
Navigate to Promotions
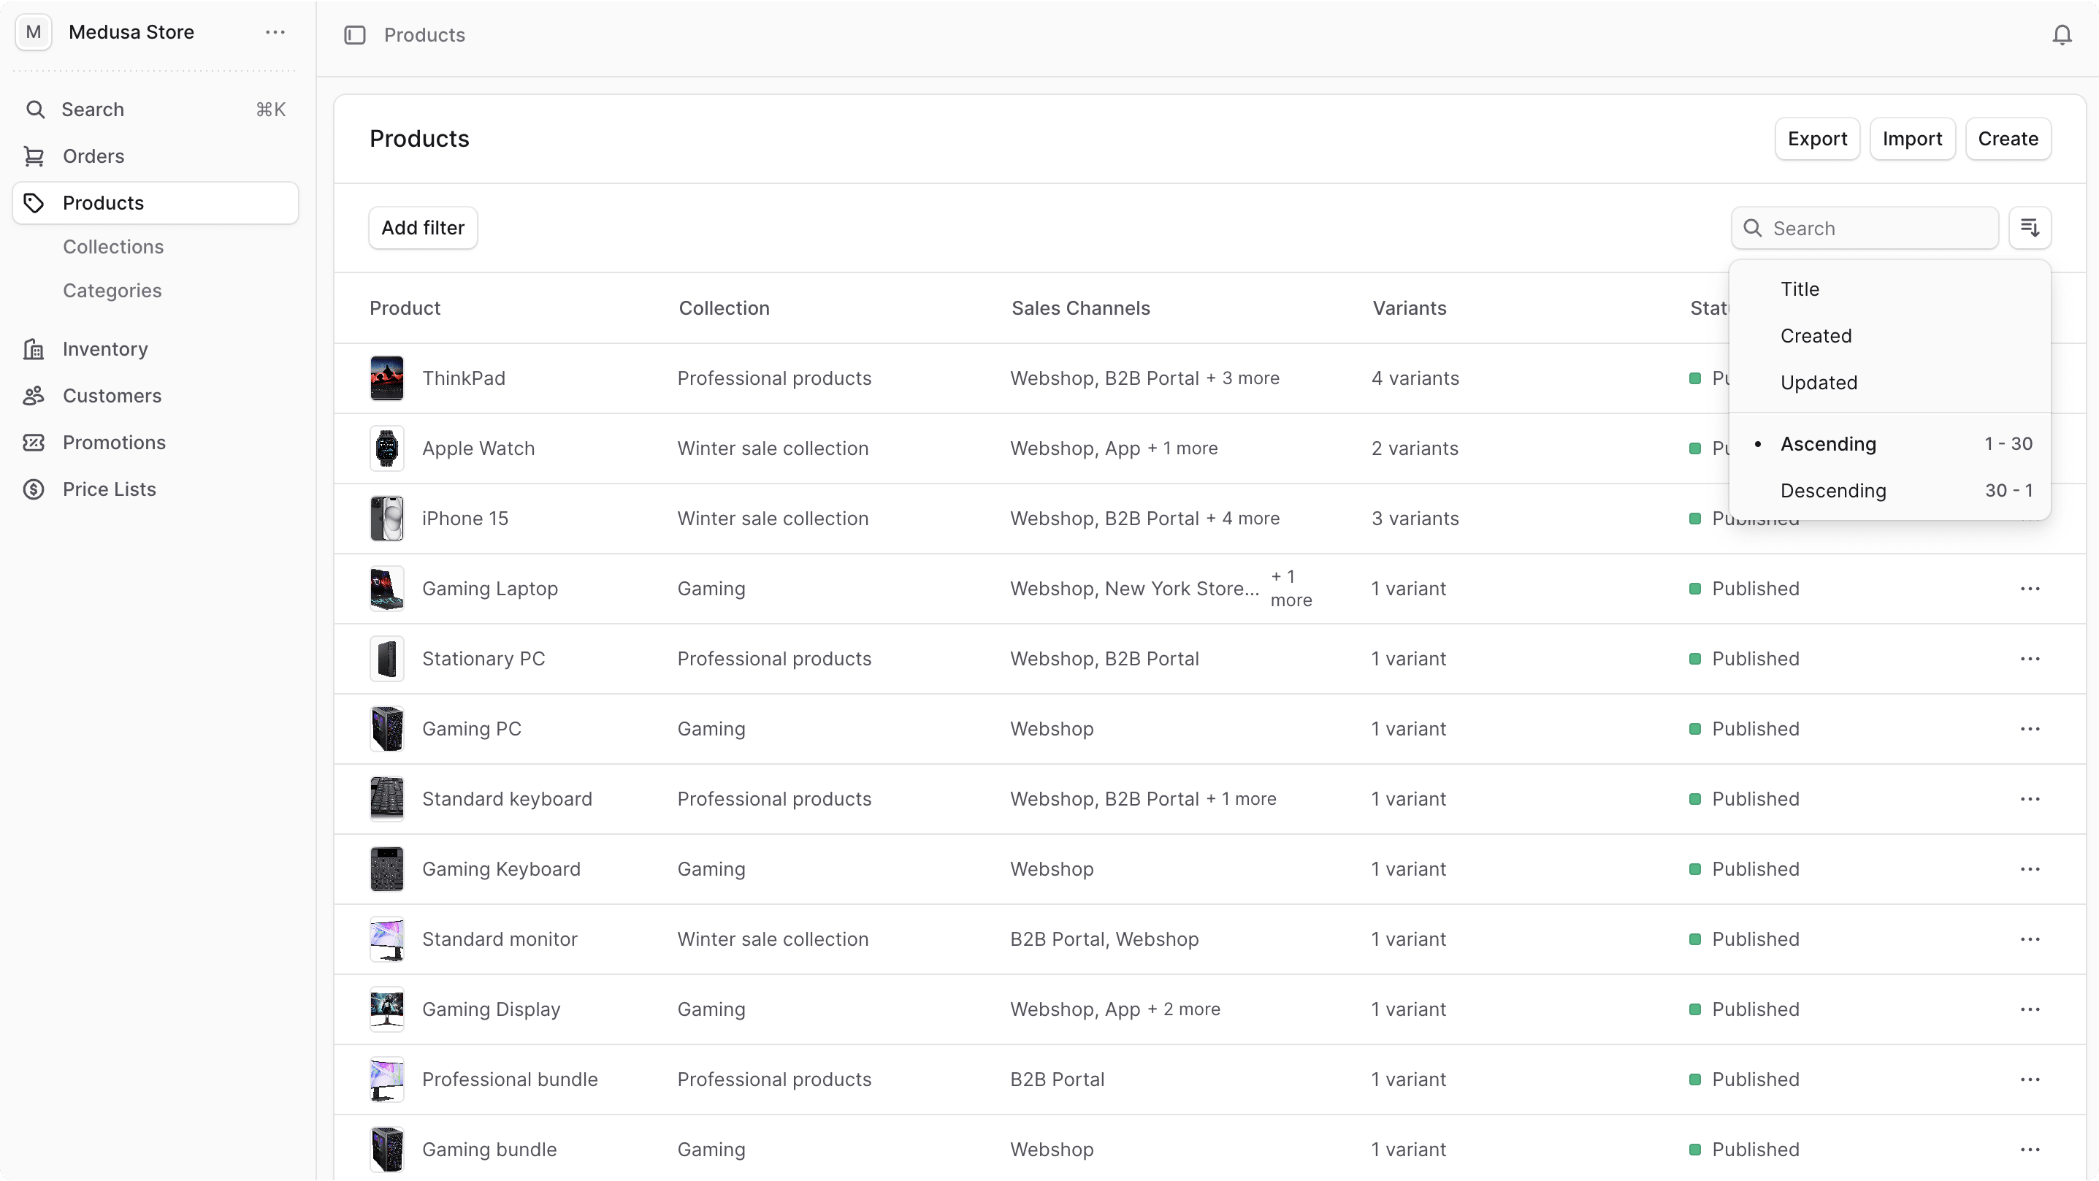tap(114, 442)
